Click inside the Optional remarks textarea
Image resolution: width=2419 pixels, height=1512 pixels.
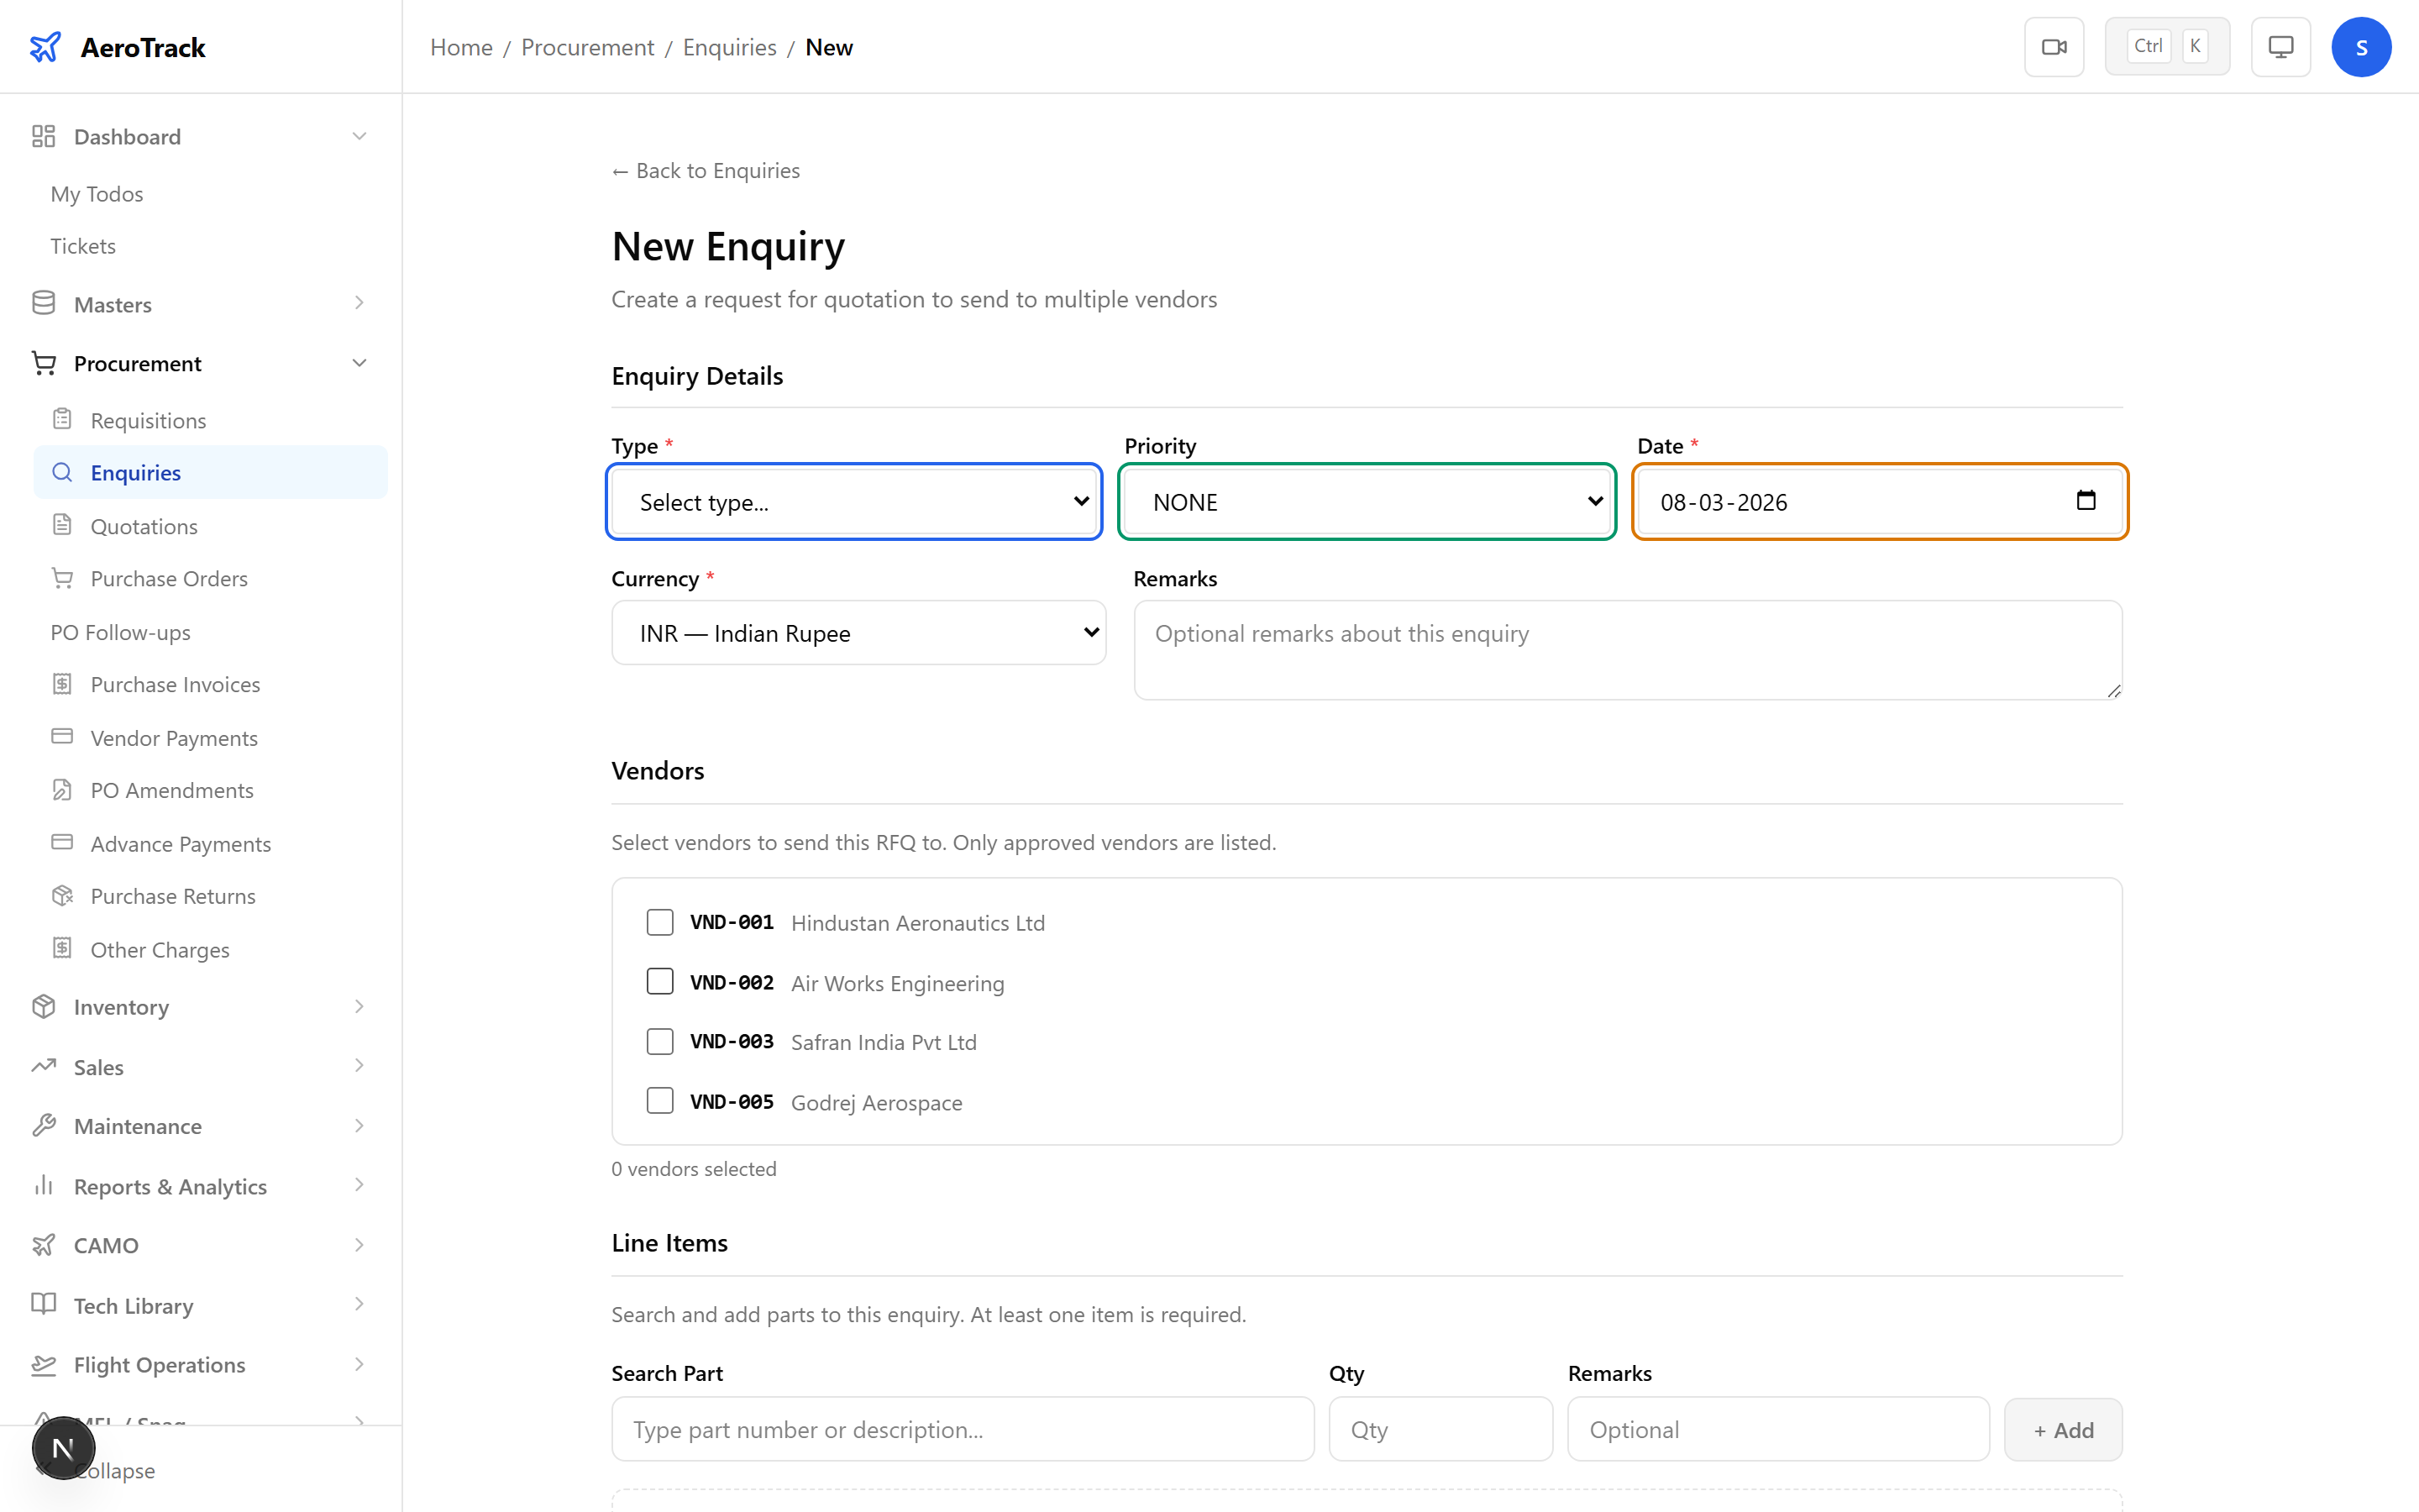(x=1626, y=650)
